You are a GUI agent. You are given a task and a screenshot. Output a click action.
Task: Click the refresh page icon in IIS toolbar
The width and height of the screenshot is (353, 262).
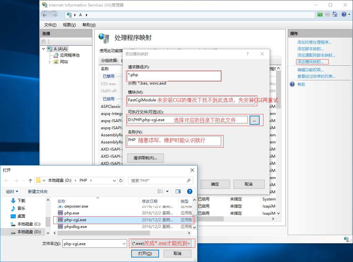pyautogui.click(x=320, y=15)
